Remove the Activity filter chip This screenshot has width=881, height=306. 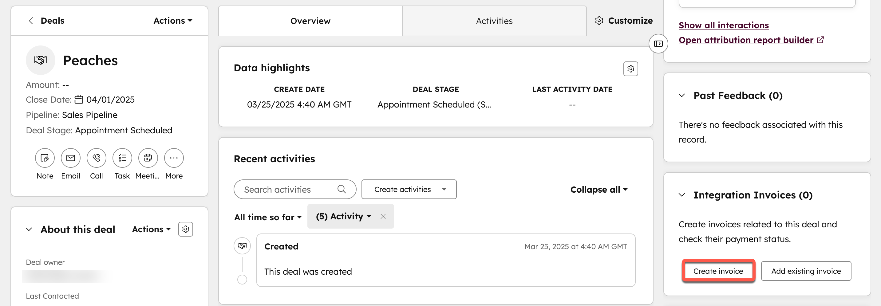click(x=383, y=216)
